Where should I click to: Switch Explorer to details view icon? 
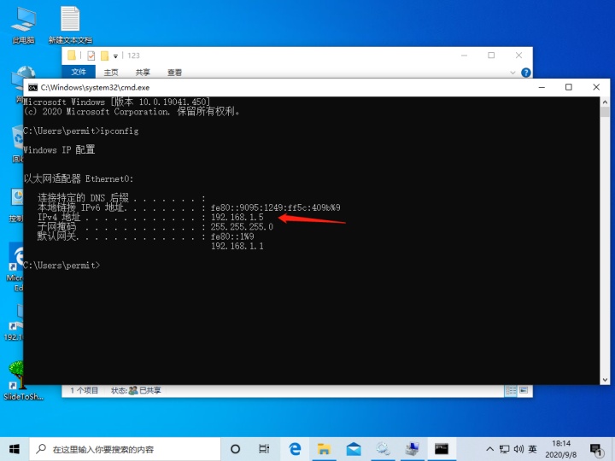coord(511,390)
